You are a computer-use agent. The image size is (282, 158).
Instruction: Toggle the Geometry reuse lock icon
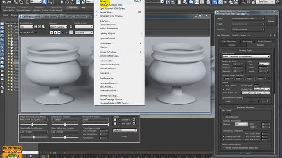[115, 119]
